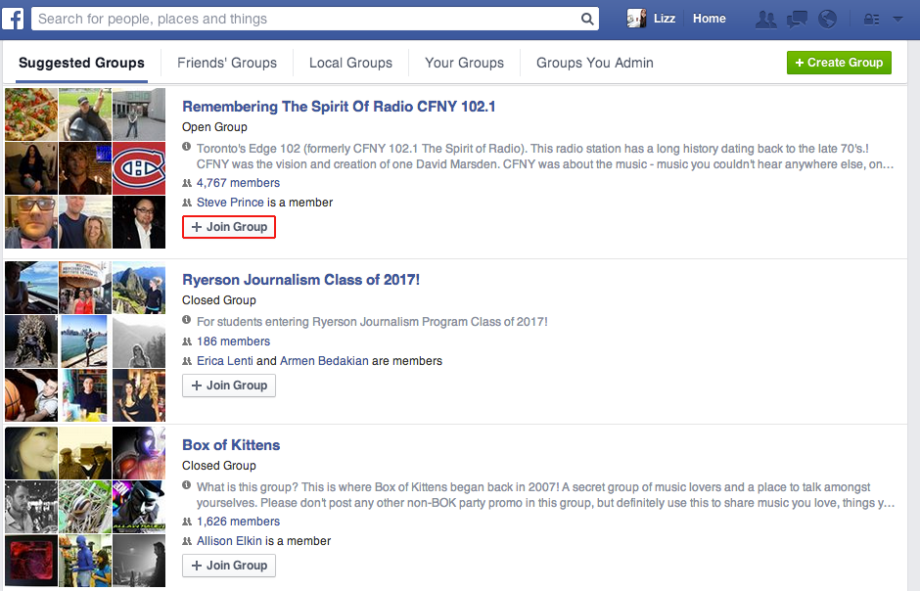This screenshot has width=920, height=591.
Task: Click members icon next to 4,767 members
Action: click(x=187, y=183)
